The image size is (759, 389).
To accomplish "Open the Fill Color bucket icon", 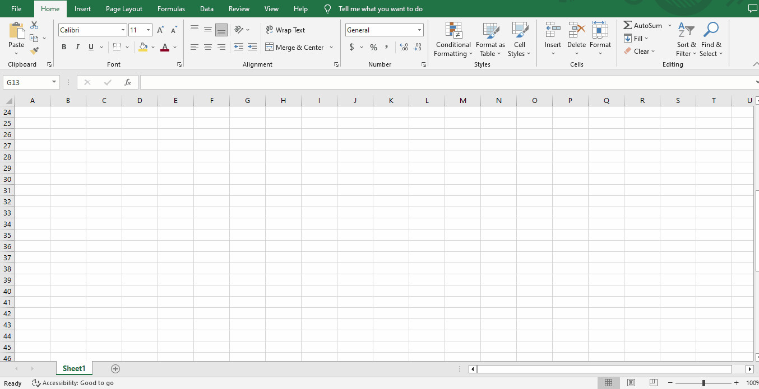I will (143, 47).
